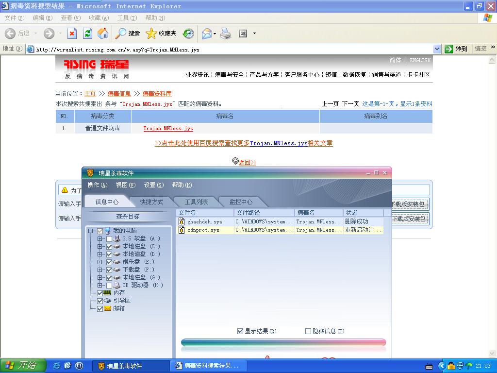Refresh the page using the green arrows icon
This screenshot has width=497, height=373.
pyautogui.click(x=87, y=34)
